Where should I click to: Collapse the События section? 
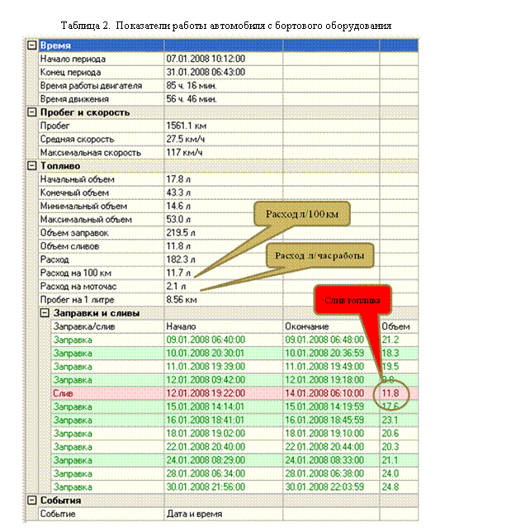click(32, 501)
